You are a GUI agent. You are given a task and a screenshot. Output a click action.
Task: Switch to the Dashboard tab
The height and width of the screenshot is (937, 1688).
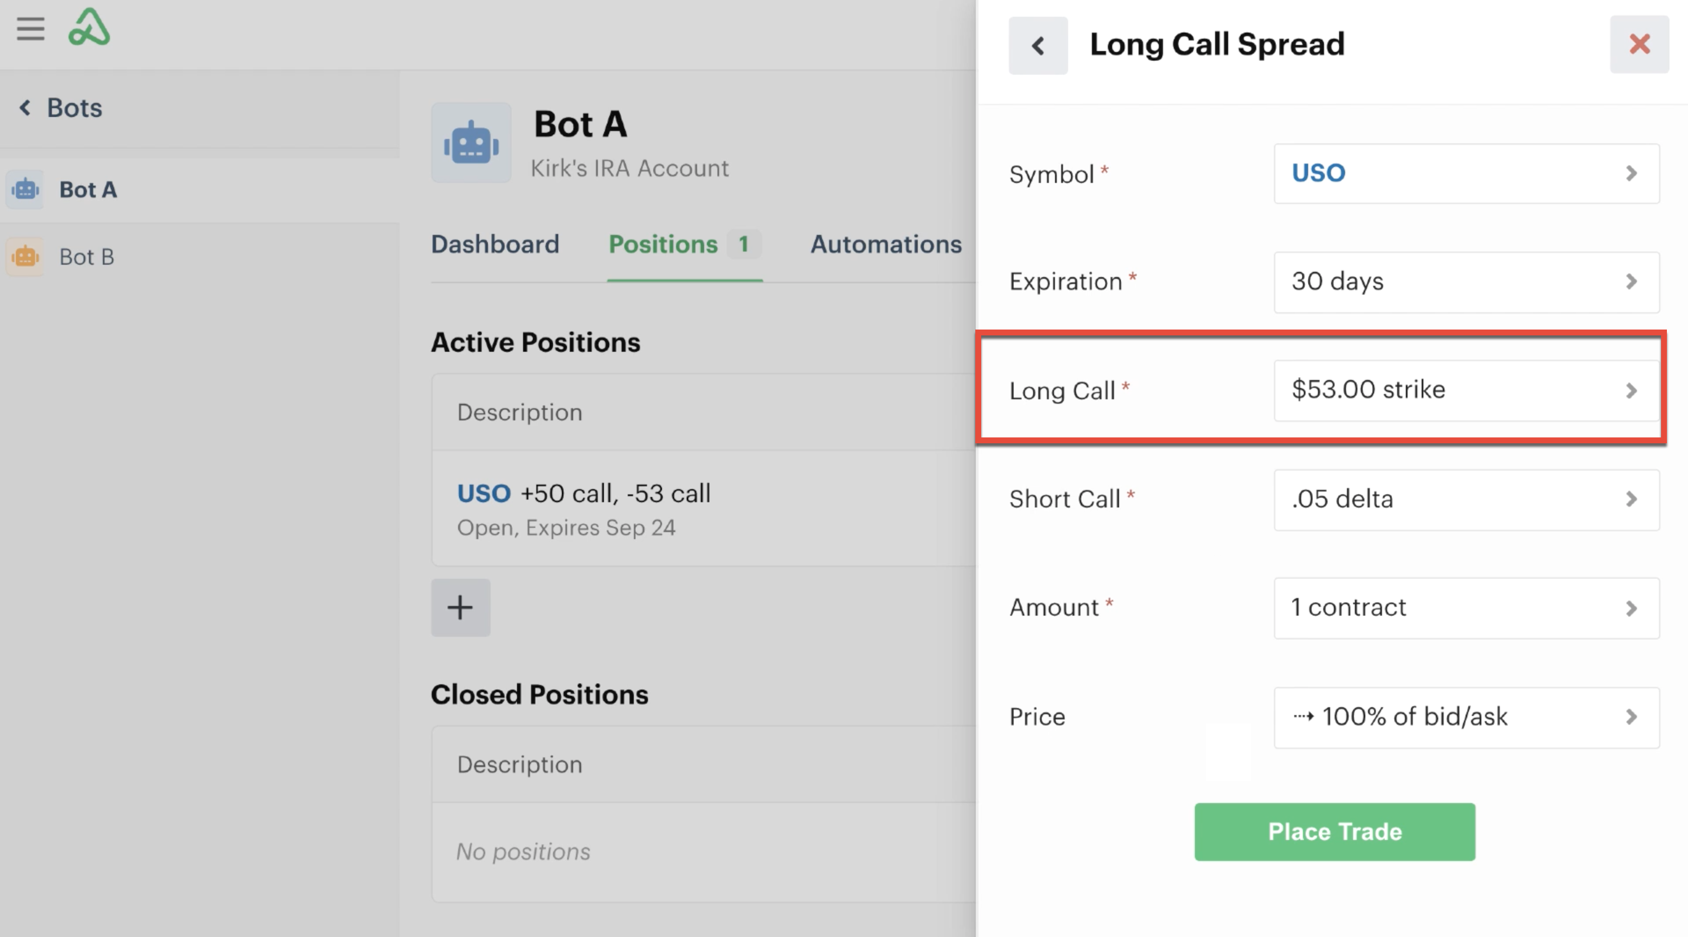495,244
